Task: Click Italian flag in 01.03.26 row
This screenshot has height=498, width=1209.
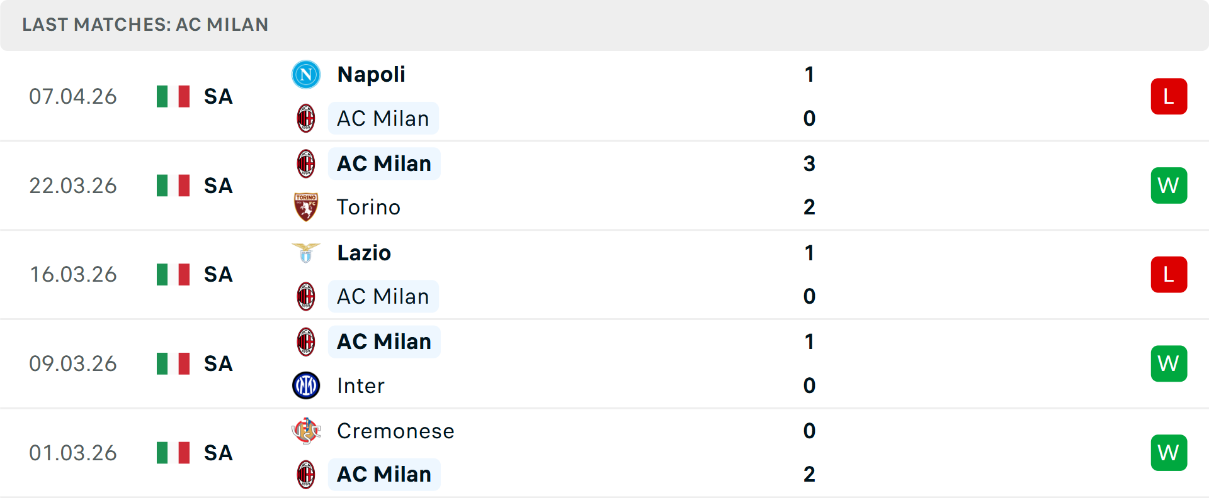Action: 173,453
